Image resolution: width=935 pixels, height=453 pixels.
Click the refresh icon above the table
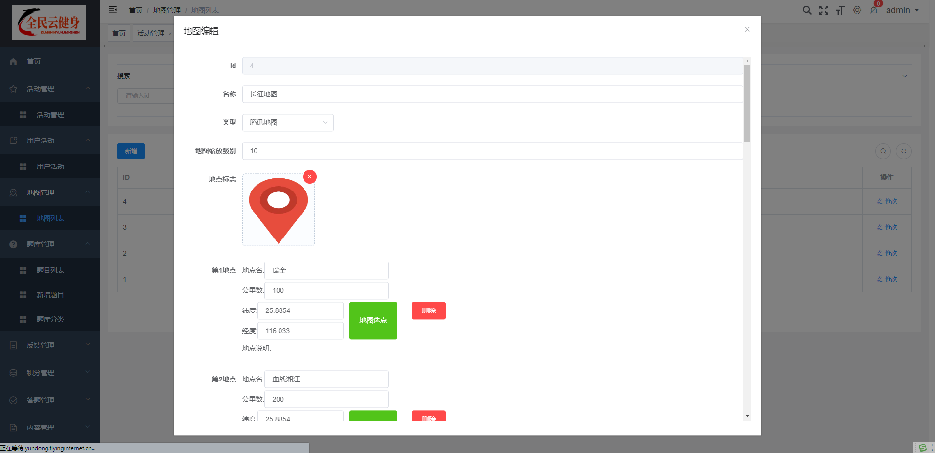pos(903,151)
